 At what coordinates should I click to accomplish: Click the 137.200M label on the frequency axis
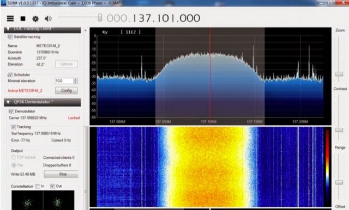[300, 122]
